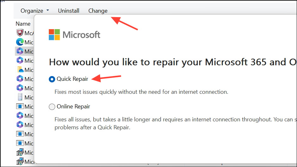Choose the Quick Repair radio button
The image size is (297, 167).
(52, 79)
